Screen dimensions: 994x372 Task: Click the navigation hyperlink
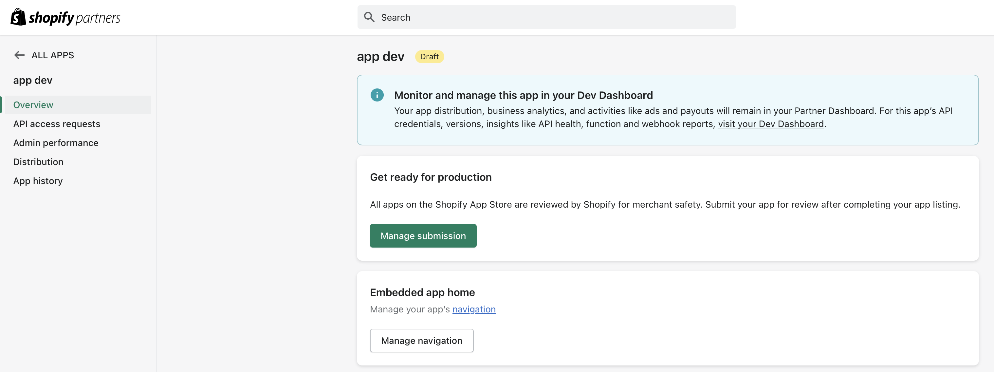473,309
